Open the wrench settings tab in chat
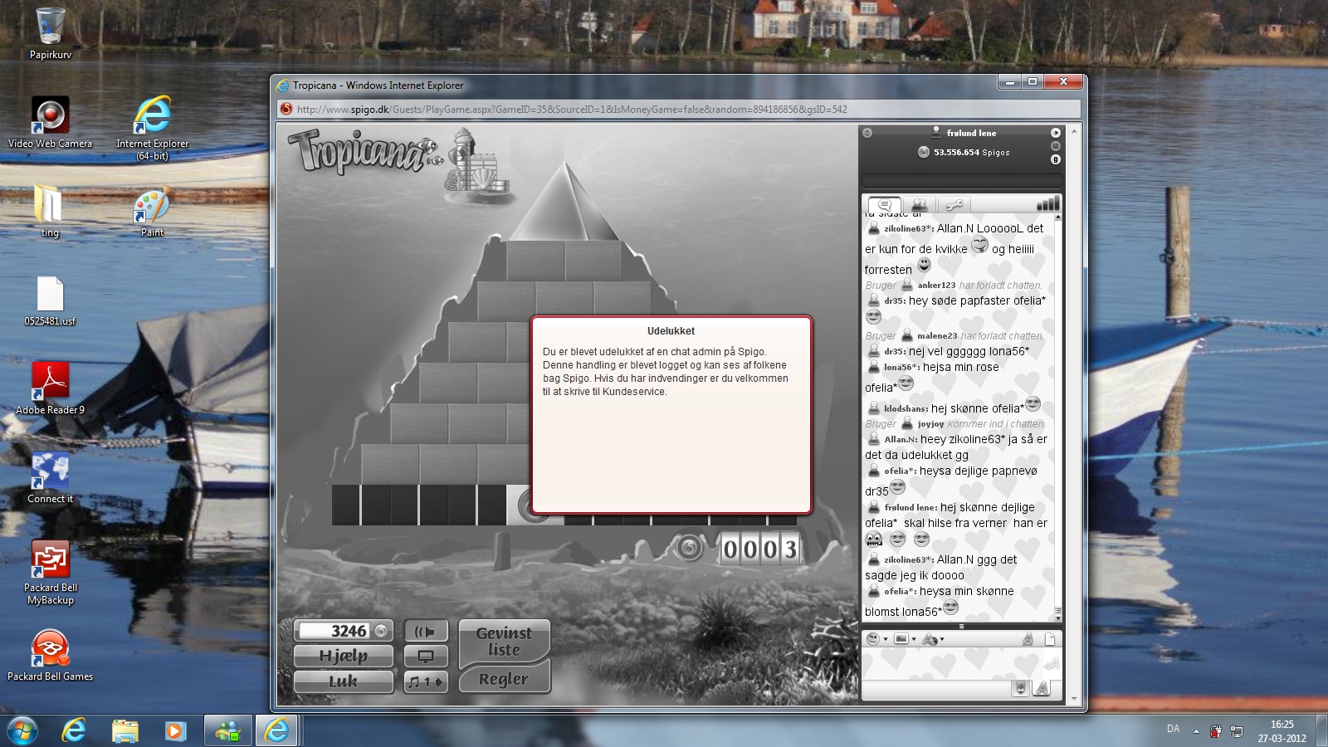 [x=954, y=205]
